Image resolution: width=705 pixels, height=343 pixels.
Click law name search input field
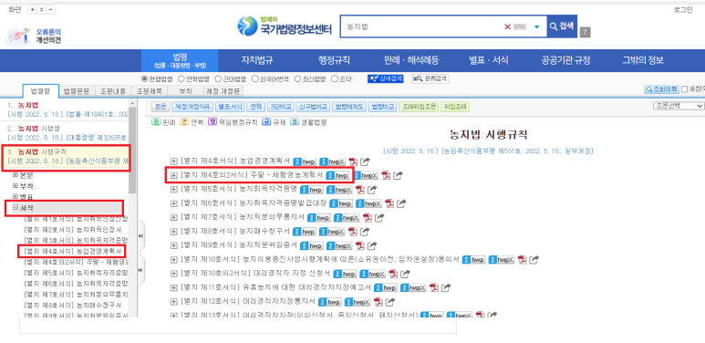(x=422, y=27)
